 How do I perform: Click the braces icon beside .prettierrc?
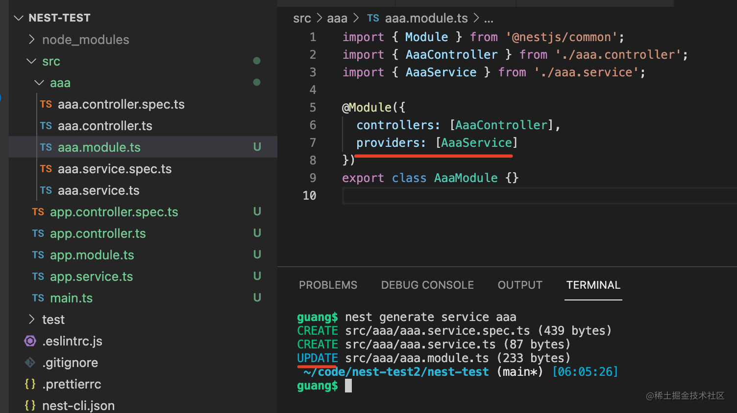point(30,384)
